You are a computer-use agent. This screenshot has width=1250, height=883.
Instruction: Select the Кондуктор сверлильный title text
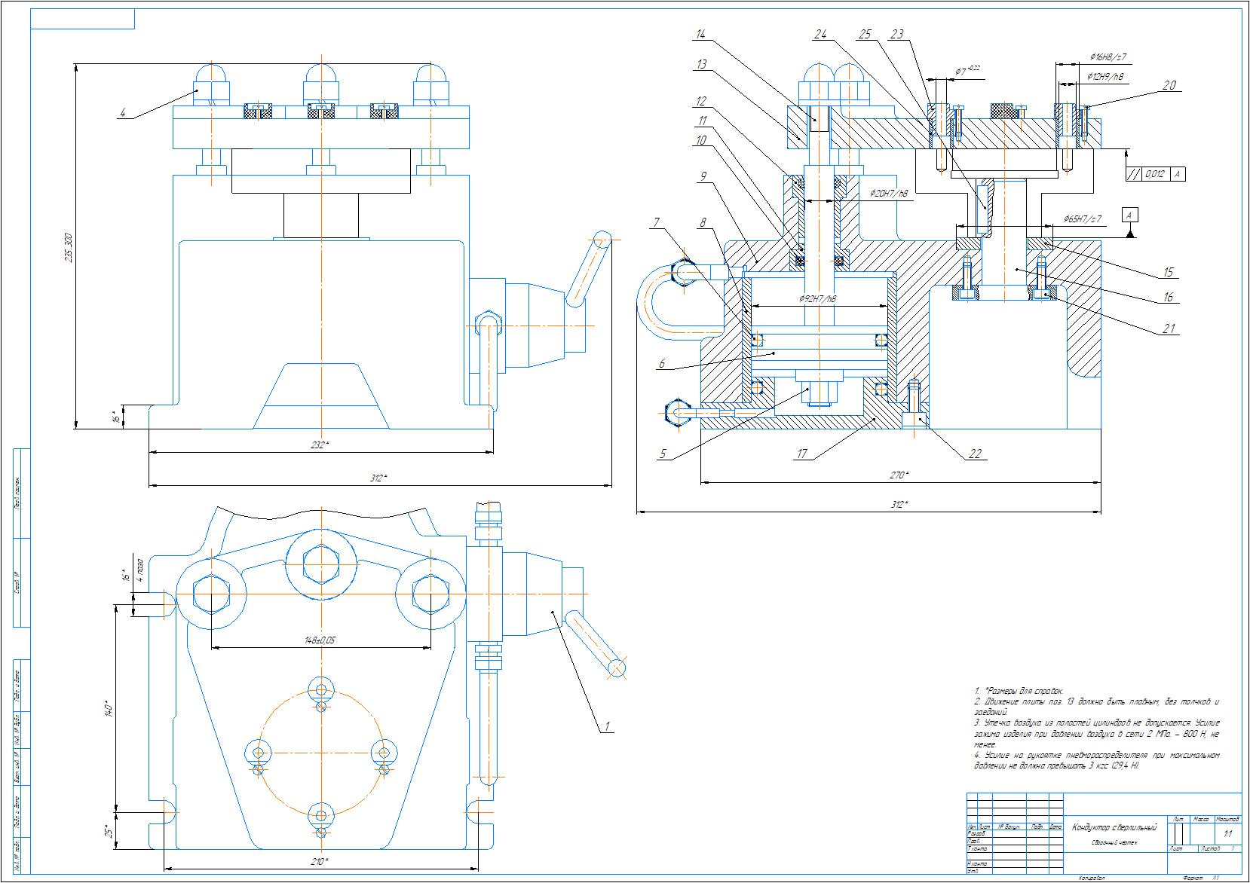(x=1113, y=827)
